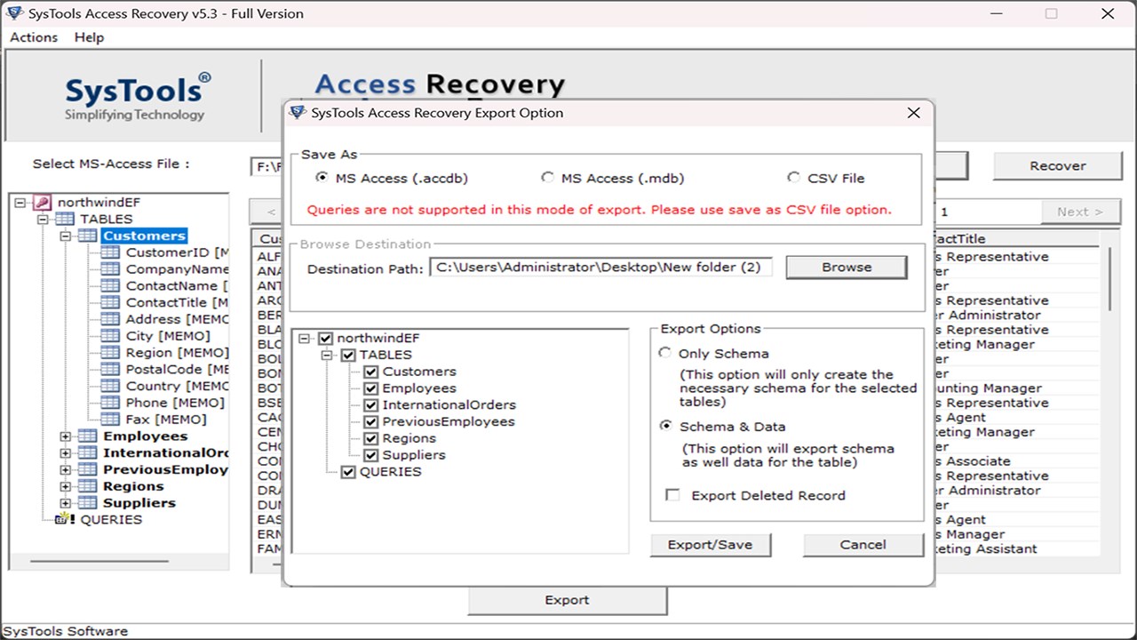
Task: Click the northwindEF database icon in left tree
Action: click(x=41, y=202)
